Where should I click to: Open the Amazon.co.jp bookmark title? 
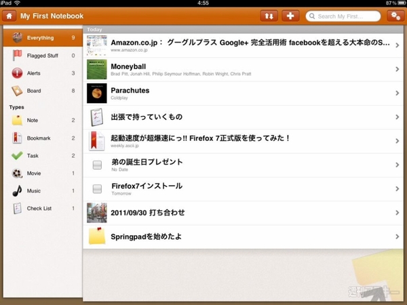(250, 43)
